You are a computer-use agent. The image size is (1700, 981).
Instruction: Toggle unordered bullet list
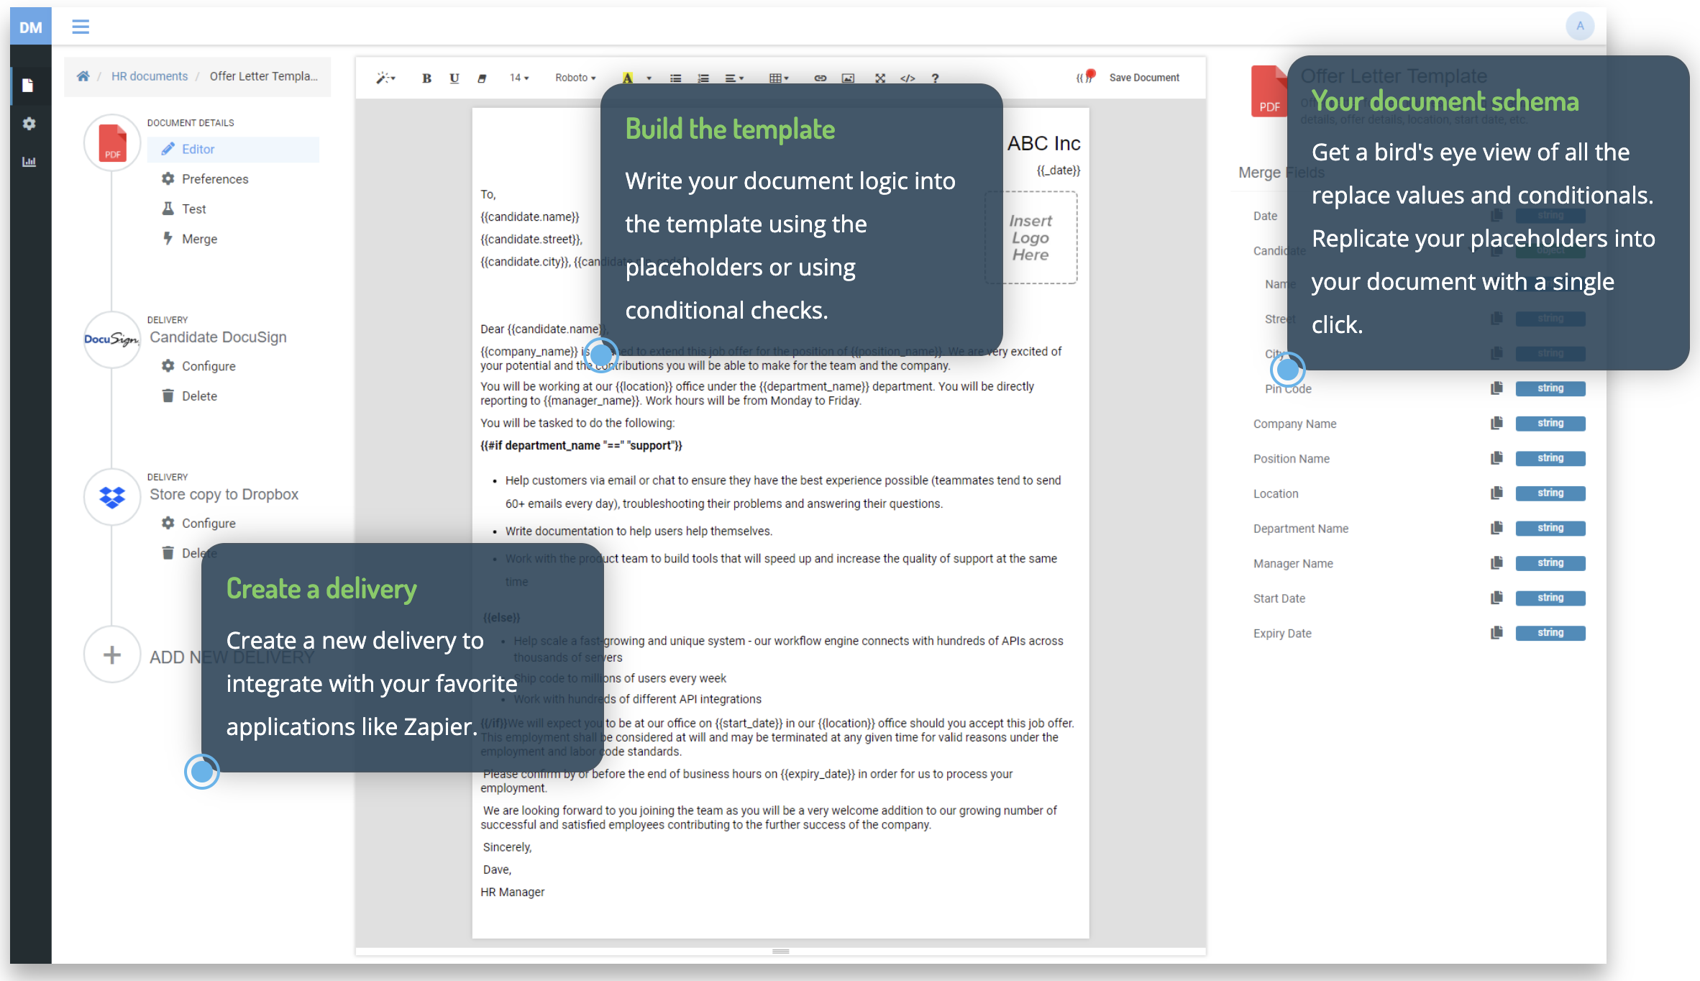point(675,78)
